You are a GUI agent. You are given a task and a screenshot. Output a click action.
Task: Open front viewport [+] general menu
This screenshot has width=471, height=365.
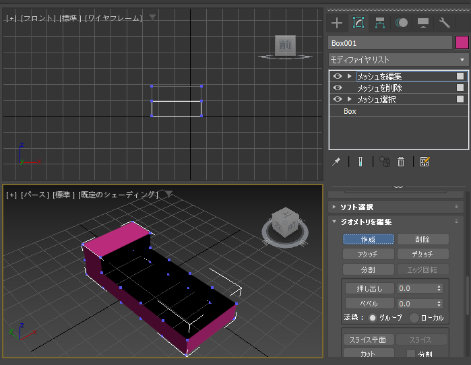coord(11,18)
